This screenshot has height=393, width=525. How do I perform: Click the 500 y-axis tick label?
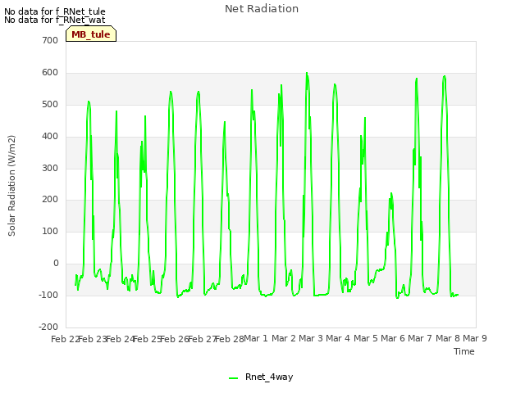coord(50,104)
